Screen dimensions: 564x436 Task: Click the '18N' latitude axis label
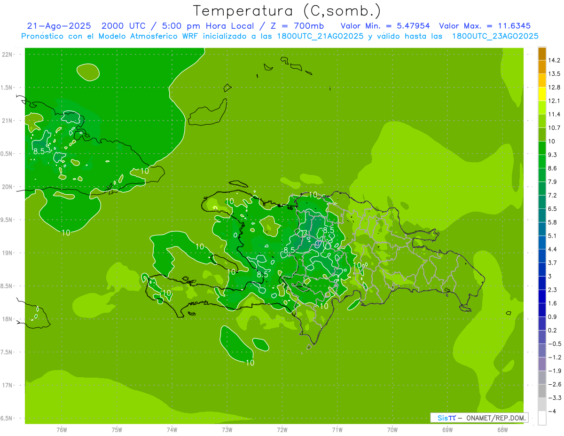(7, 319)
